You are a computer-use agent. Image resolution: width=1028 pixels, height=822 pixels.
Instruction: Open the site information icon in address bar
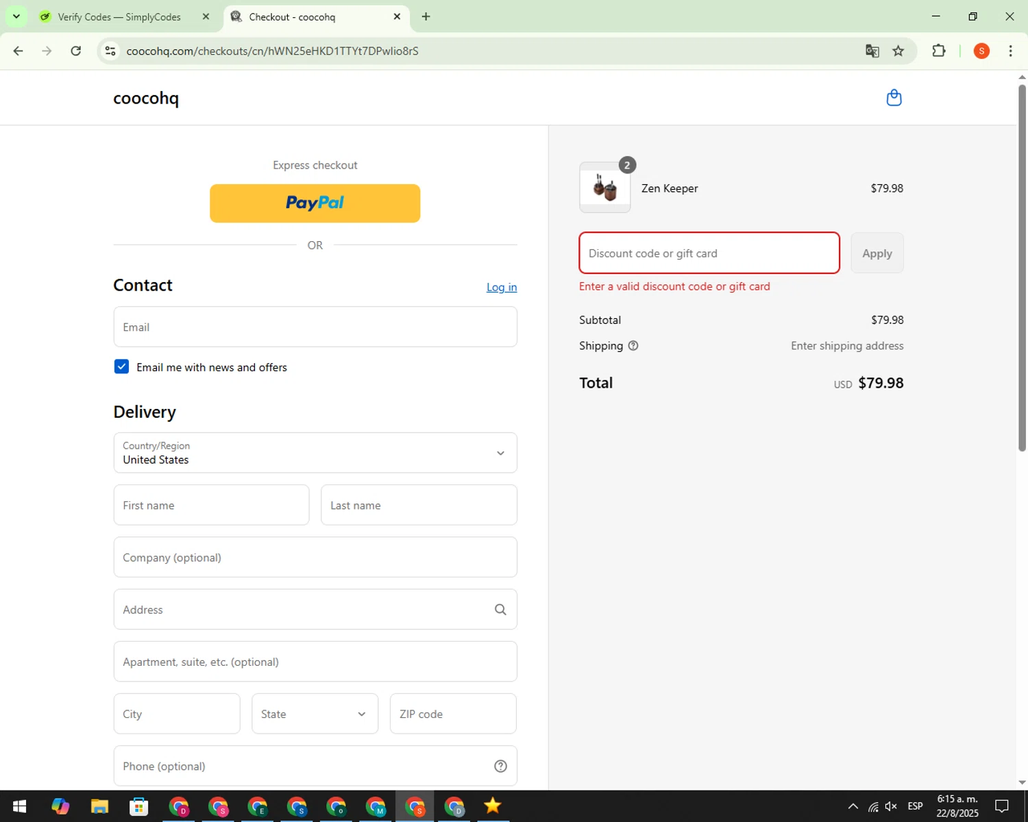click(x=110, y=51)
